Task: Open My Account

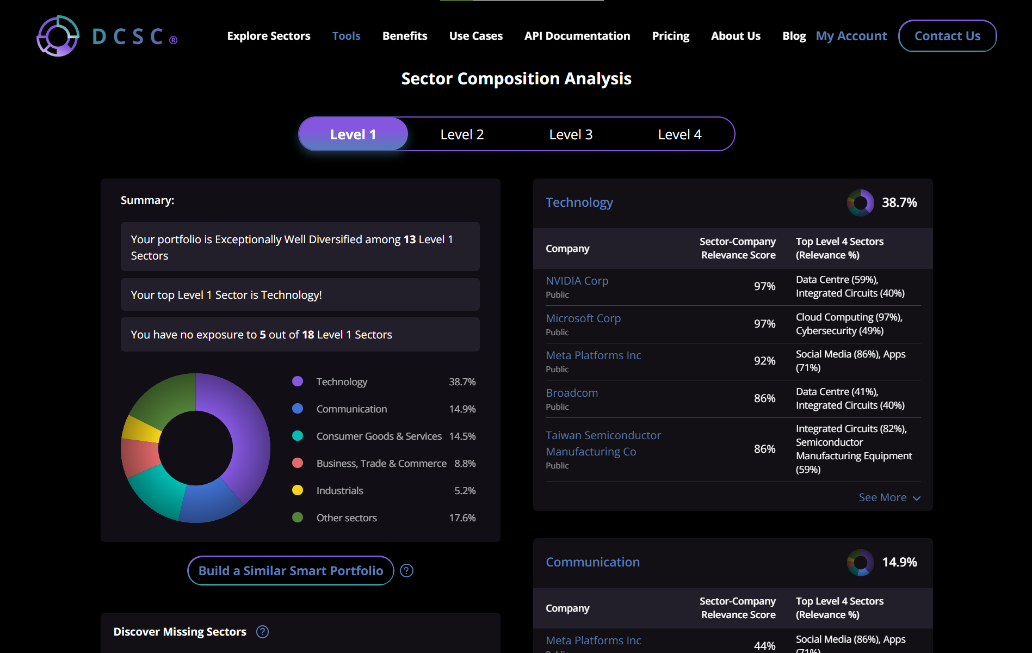Action: coord(851,36)
